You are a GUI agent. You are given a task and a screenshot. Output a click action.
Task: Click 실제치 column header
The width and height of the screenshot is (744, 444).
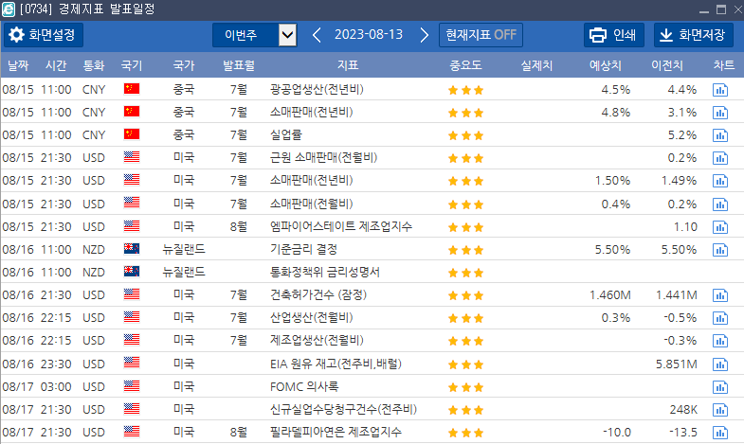coord(536,65)
